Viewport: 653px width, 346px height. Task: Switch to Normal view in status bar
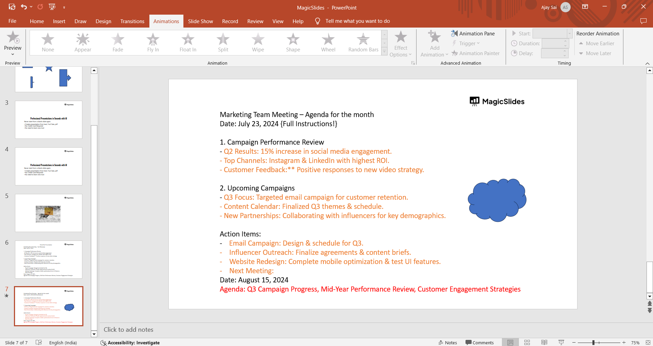click(510, 342)
